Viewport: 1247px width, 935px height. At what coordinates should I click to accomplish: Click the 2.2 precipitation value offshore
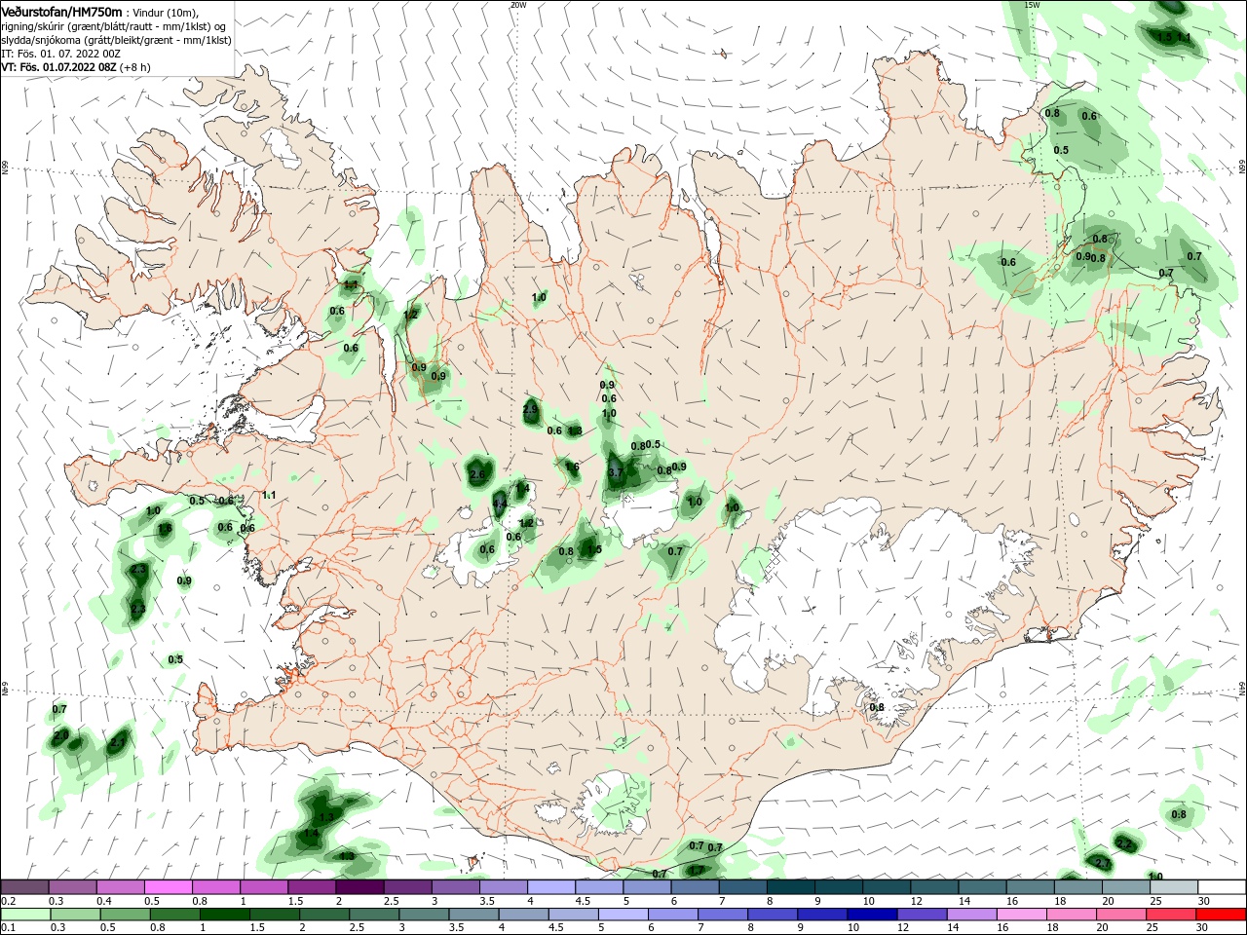tap(1123, 843)
